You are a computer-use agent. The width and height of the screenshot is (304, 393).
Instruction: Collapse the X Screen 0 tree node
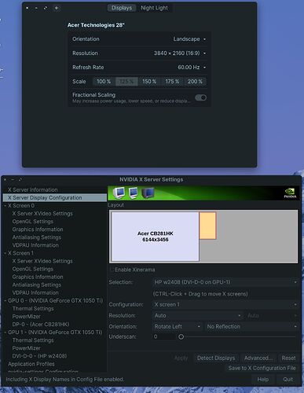[x=5, y=206]
